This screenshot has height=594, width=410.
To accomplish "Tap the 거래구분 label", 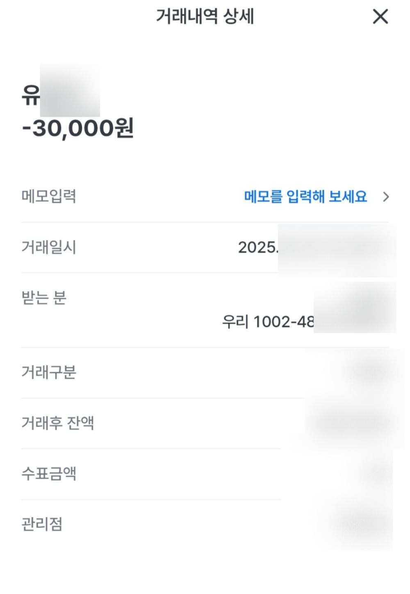I will 49,372.
